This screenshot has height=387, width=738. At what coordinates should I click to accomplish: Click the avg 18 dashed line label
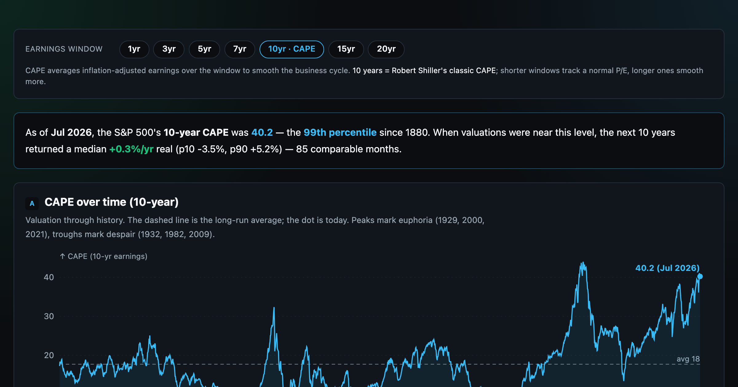[x=688, y=359]
